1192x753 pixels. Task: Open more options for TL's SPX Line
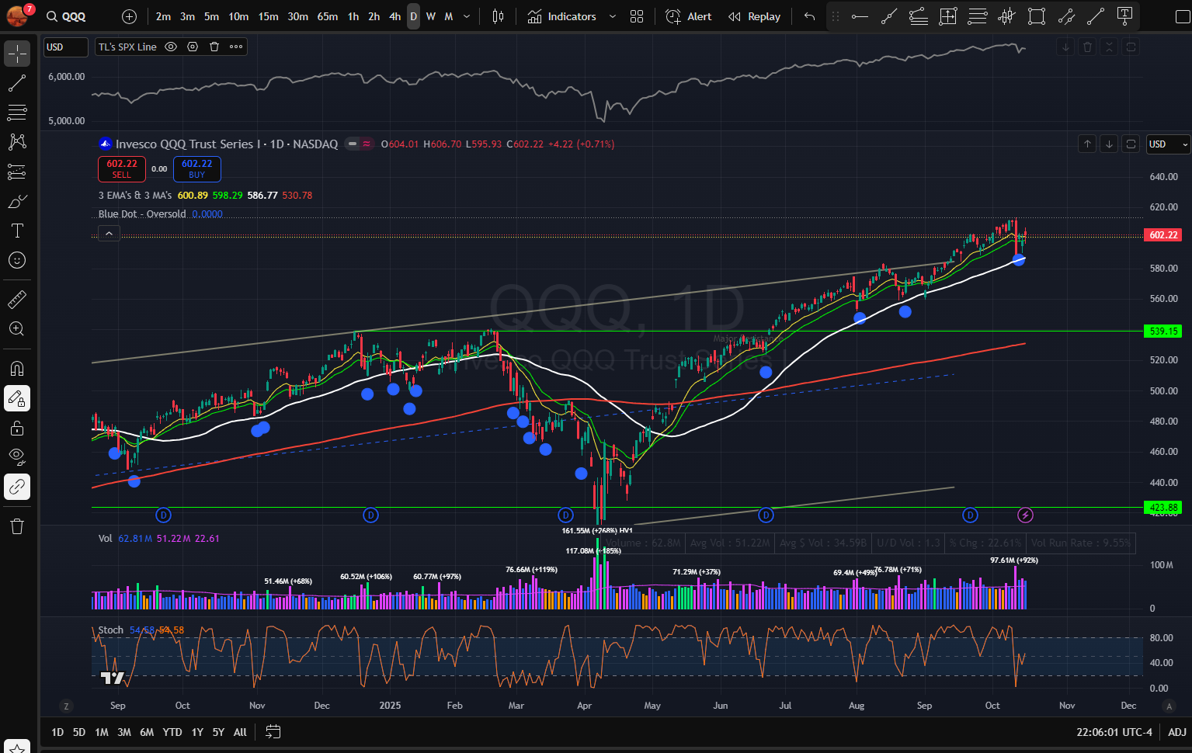point(236,47)
